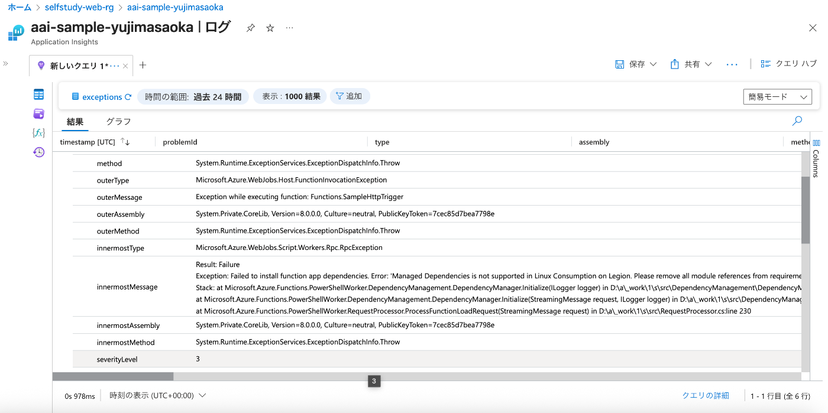This screenshot has height=413, width=828.
Task: Open the 共有 dropdown arrow
Action: pos(709,64)
